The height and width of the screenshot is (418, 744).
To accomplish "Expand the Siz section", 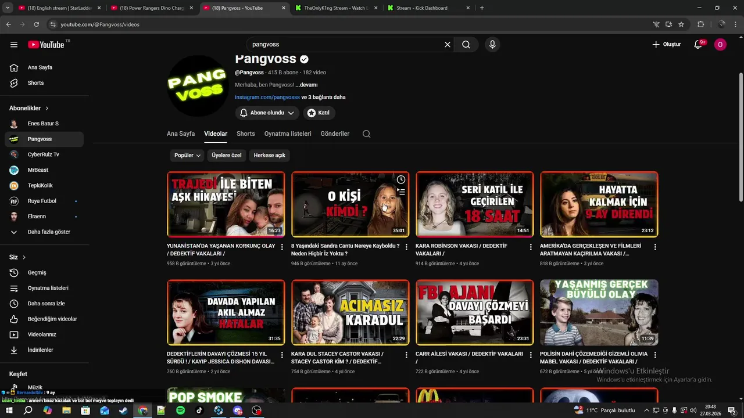I will [17, 257].
